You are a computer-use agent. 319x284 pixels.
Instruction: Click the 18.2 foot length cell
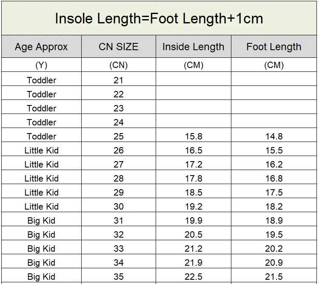click(273, 207)
